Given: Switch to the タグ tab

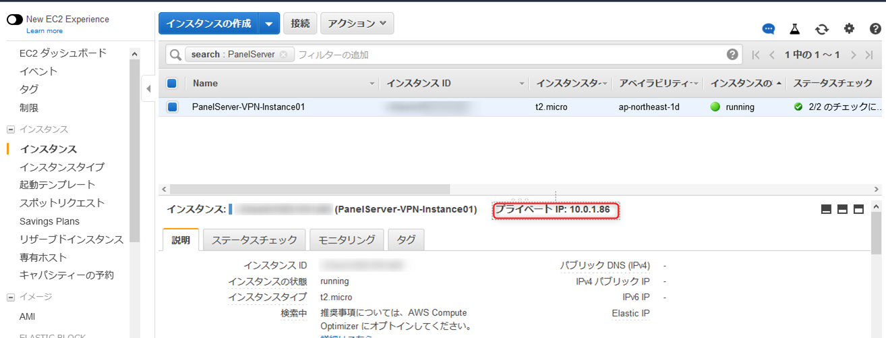Looking at the screenshot, I should tap(406, 240).
